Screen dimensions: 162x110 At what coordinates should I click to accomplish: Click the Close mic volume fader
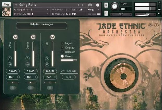tap(15, 54)
